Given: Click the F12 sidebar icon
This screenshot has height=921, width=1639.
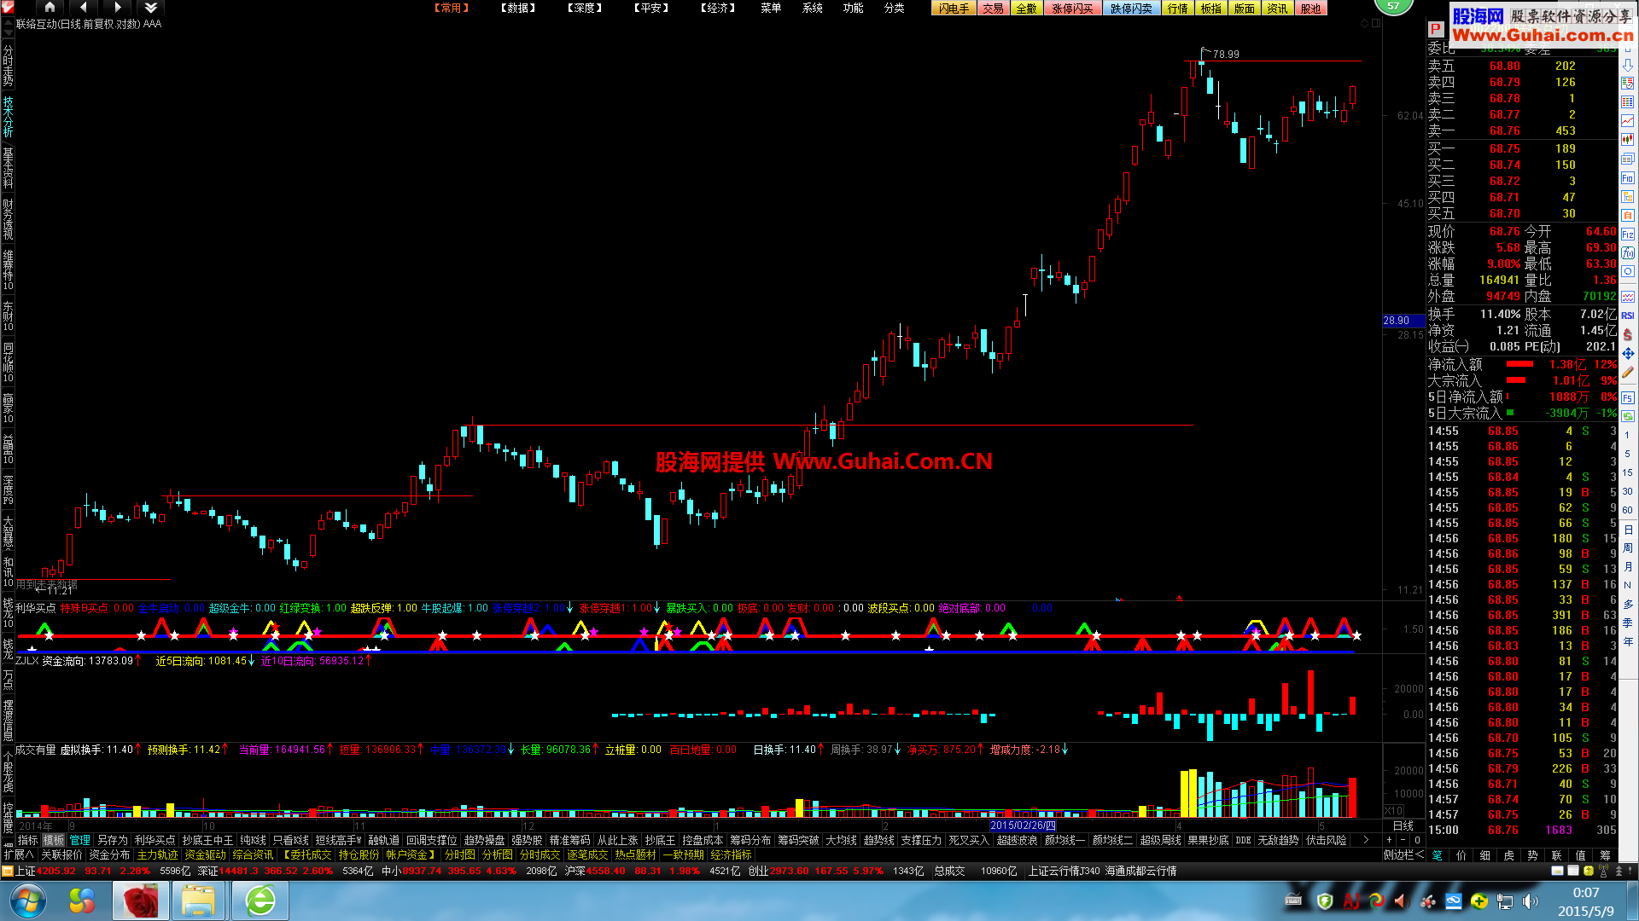Looking at the screenshot, I should 1628,234.
